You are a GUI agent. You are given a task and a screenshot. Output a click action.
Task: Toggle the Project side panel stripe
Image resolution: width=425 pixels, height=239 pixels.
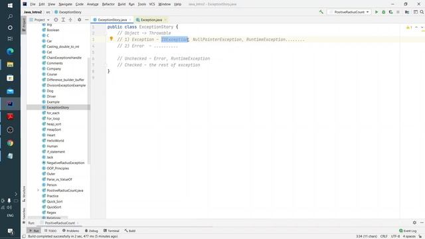pyautogui.click(x=24, y=25)
